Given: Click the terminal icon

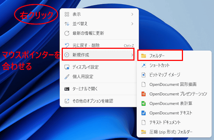Looking at the screenshot, I should click(67, 89).
